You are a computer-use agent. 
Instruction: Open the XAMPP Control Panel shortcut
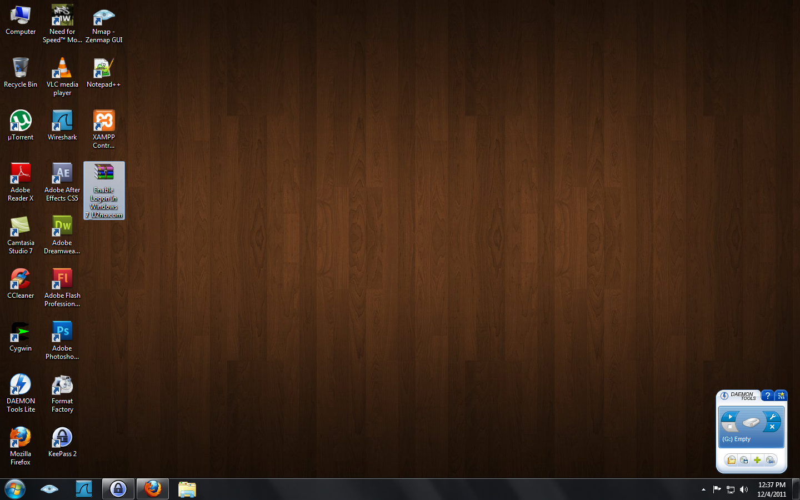[103, 122]
